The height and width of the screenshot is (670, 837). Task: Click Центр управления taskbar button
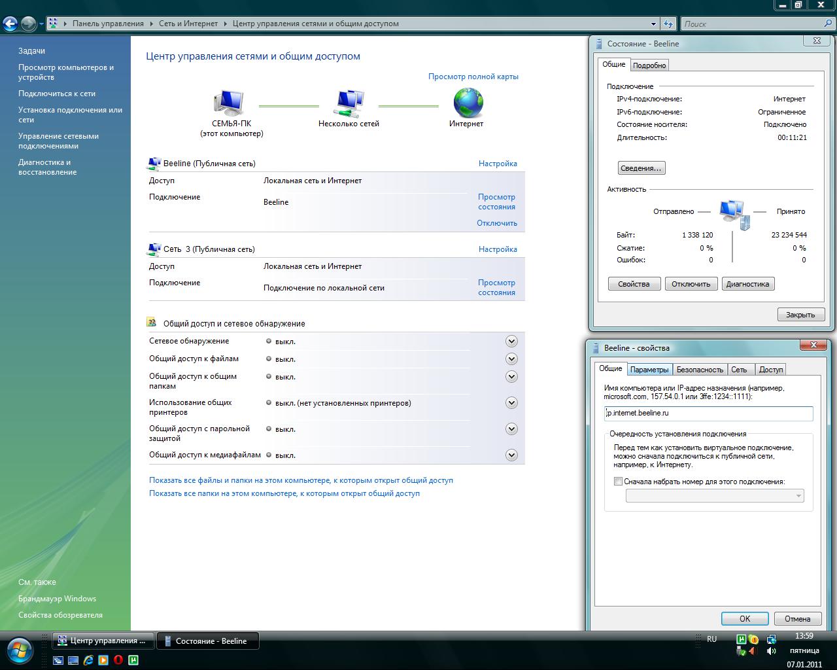(x=103, y=641)
